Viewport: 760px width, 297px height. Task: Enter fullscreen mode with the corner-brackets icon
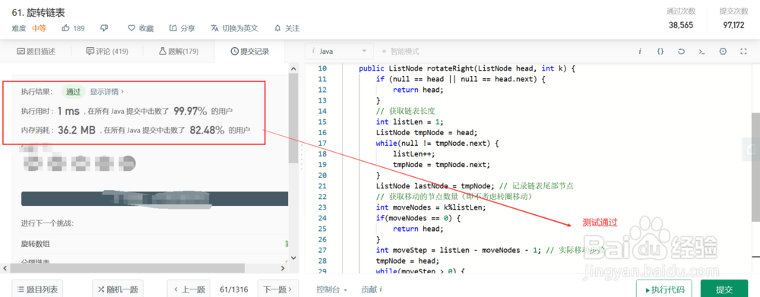coord(743,51)
